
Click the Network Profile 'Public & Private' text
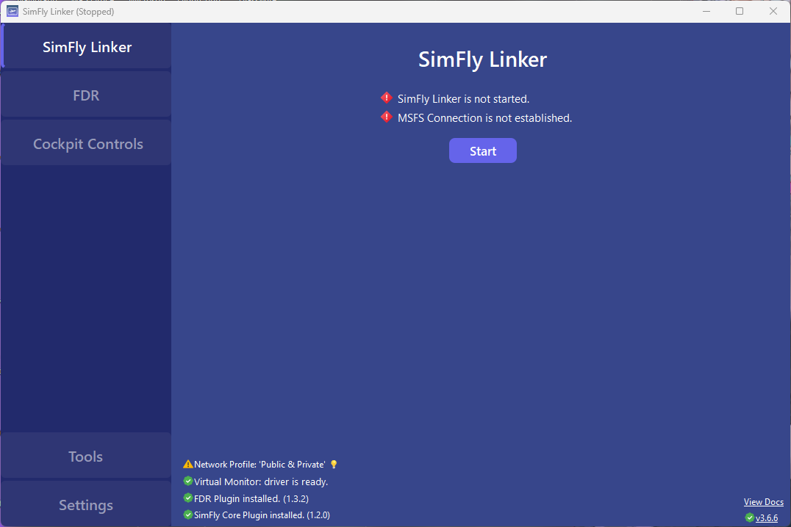pyautogui.click(x=260, y=465)
